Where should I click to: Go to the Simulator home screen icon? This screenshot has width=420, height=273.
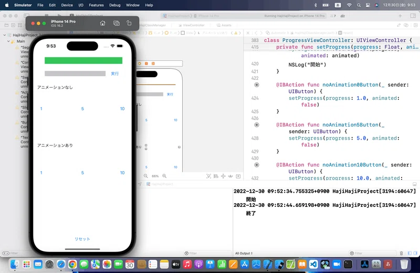pyautogui.click(x=102, y=23)
